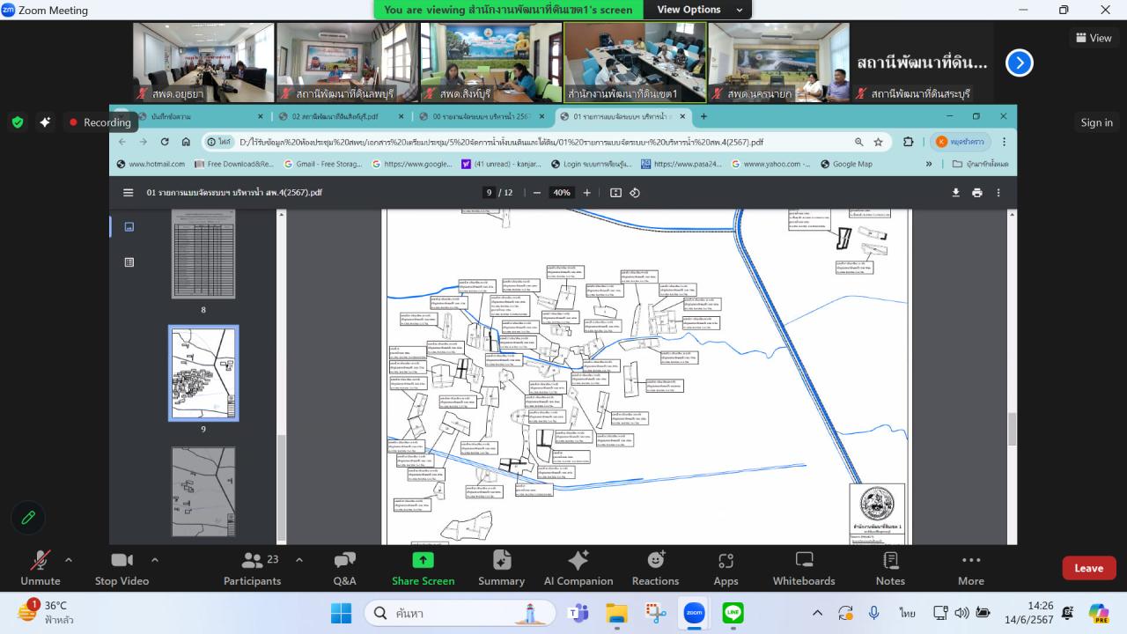Screen dimensions: 1127x634
Task: Click the green annotation pencil icon
Action: click(x=28, y=518)
